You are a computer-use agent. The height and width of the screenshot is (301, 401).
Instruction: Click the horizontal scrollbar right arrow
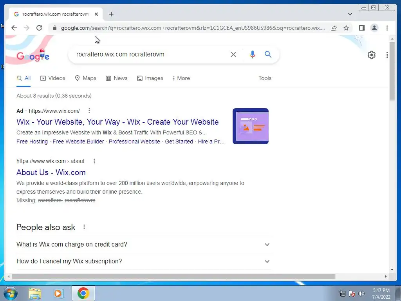click(x=386, y=276)
